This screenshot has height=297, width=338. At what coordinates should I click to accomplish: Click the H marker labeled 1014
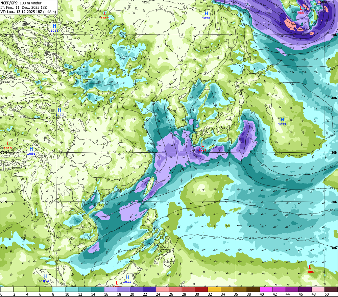pos(45,276)
